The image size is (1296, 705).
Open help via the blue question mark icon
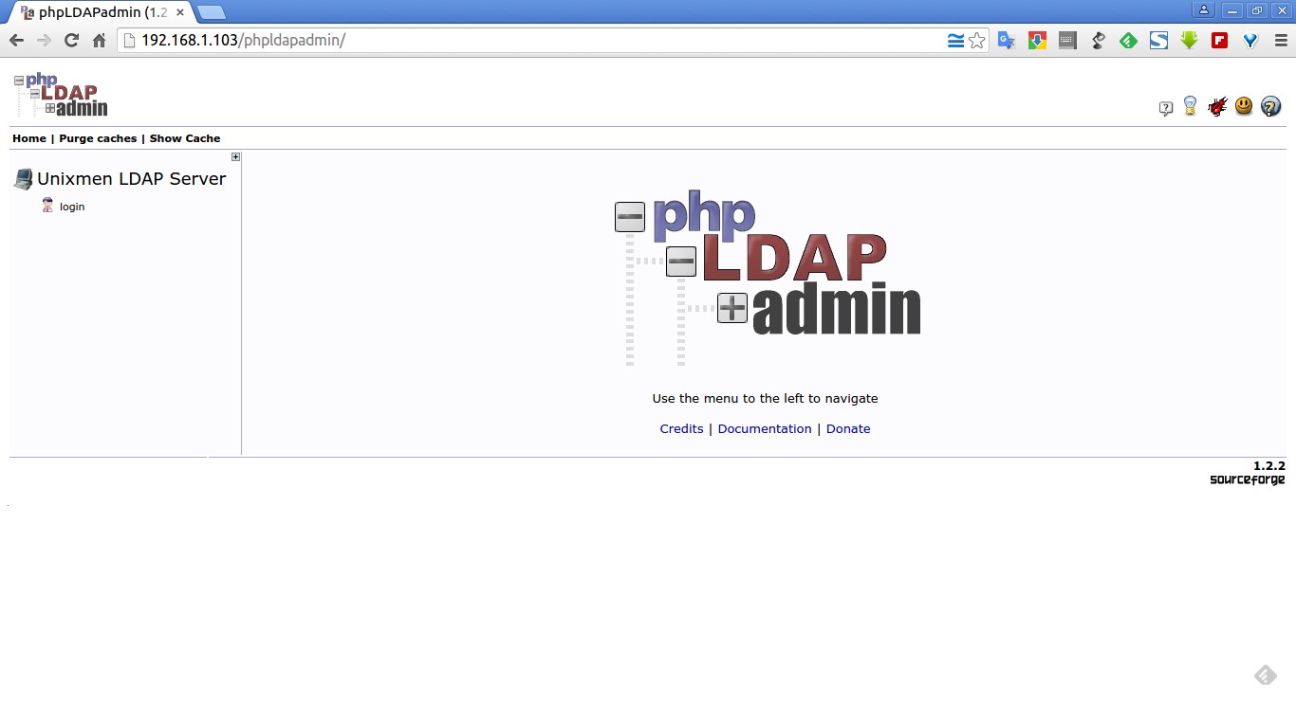[x=1270, y=106]
